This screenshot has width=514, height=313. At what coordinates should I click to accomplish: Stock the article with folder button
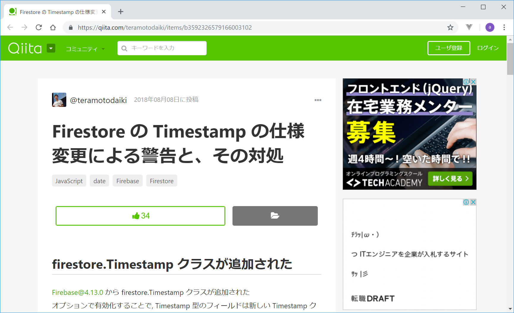275,216
